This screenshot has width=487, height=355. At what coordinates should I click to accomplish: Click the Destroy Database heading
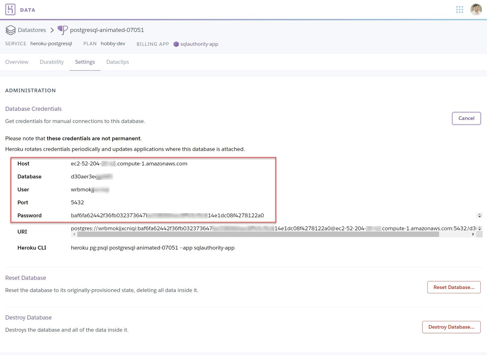coord(28,318)
